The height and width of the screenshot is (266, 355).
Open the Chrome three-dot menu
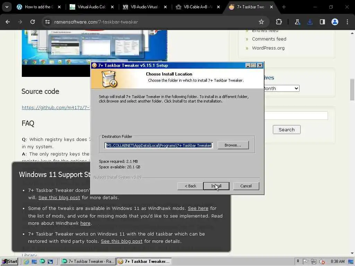tap(347, 22)
